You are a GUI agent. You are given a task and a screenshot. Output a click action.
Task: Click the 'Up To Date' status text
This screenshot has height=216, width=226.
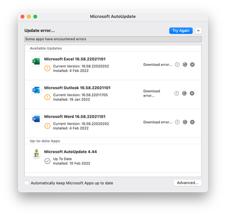tap(62, 159)
